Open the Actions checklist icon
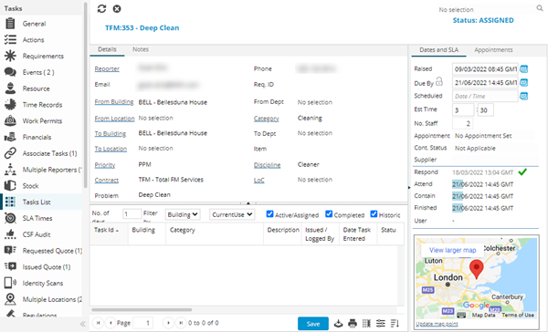548x332 pixels. tap(10, 39)
